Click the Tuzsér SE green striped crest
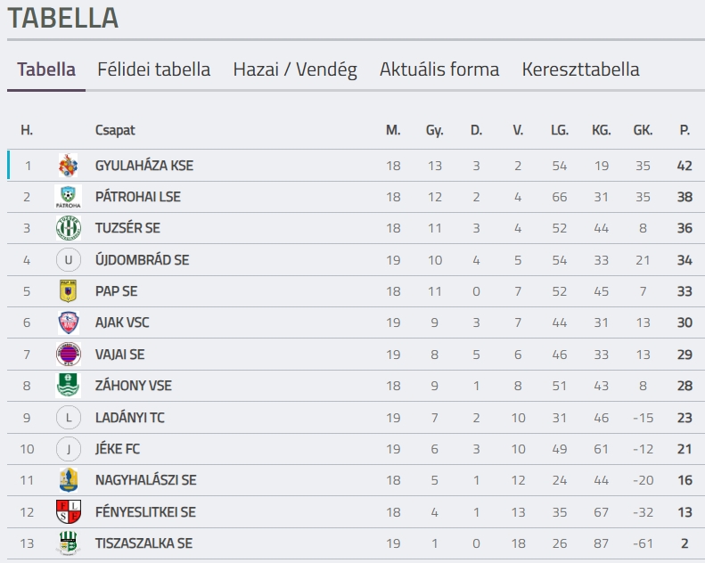The image size is (705, 563). 69,228
